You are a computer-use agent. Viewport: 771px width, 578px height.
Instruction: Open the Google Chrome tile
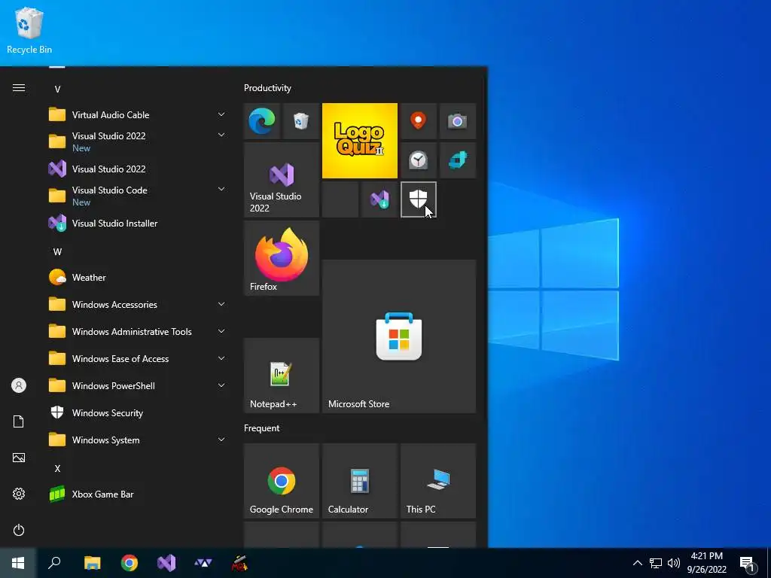click(x=282, y=481)
